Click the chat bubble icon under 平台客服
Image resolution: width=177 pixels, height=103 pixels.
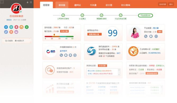click(x=156, y=36)
